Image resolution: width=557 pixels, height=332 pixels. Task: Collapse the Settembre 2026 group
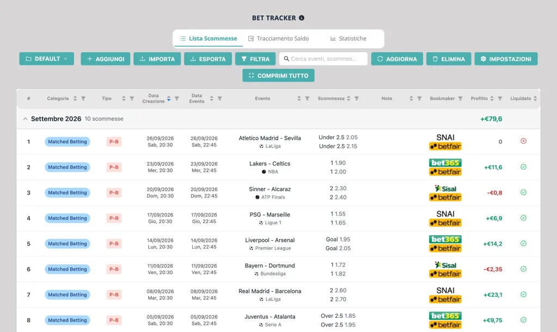(x=25, y=119)
